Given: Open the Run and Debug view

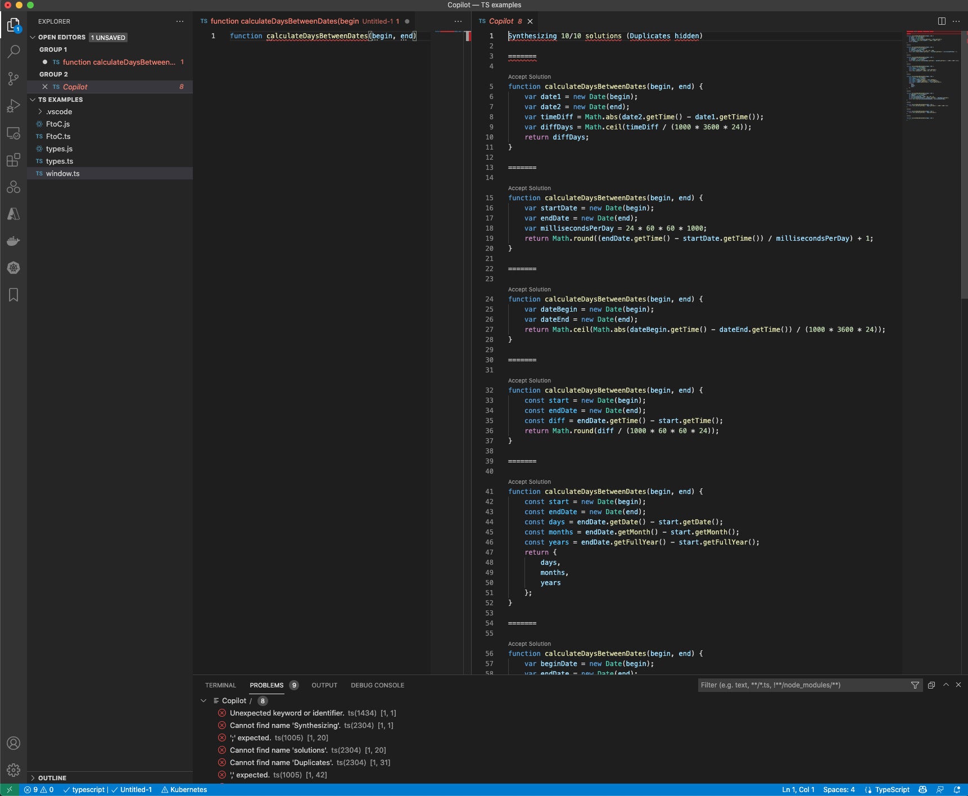Looking at the screenshot, I should (x=13, y=106).
